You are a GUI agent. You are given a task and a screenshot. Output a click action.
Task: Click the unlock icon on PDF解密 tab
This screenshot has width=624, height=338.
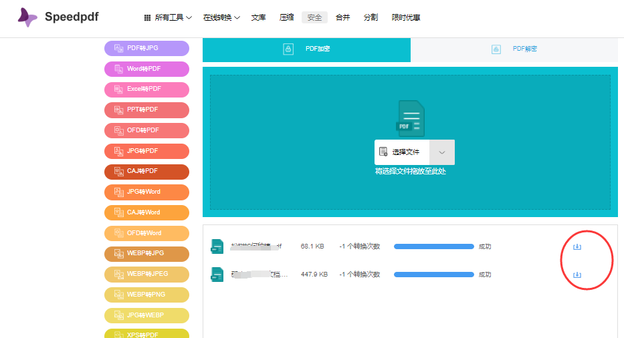coord(496,49)
